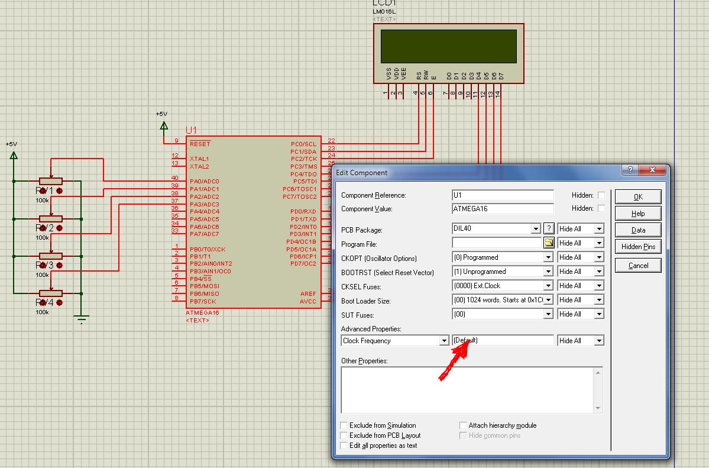This screenshot has height=468, width=709.
Task: Expand the CKSEL Fuses dropdown
Action: (548, 286)
